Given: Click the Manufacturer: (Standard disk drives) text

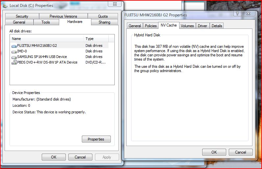Looking at the screenshot, I should tap(42, 99).
